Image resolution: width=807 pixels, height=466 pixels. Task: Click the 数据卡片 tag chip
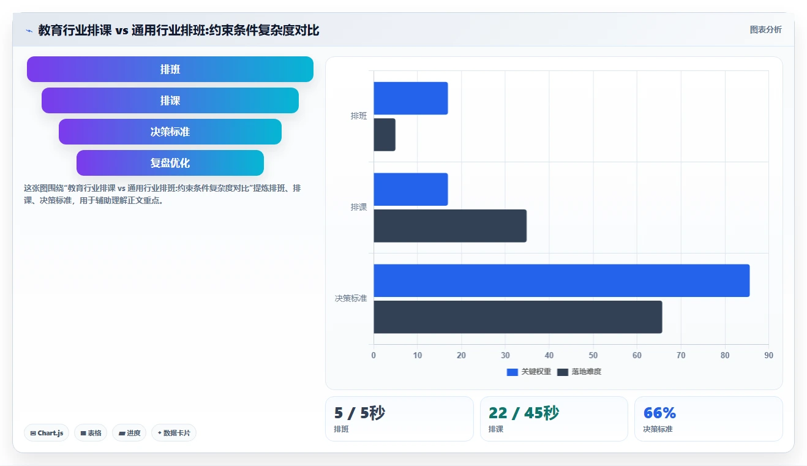click(174, 433)
